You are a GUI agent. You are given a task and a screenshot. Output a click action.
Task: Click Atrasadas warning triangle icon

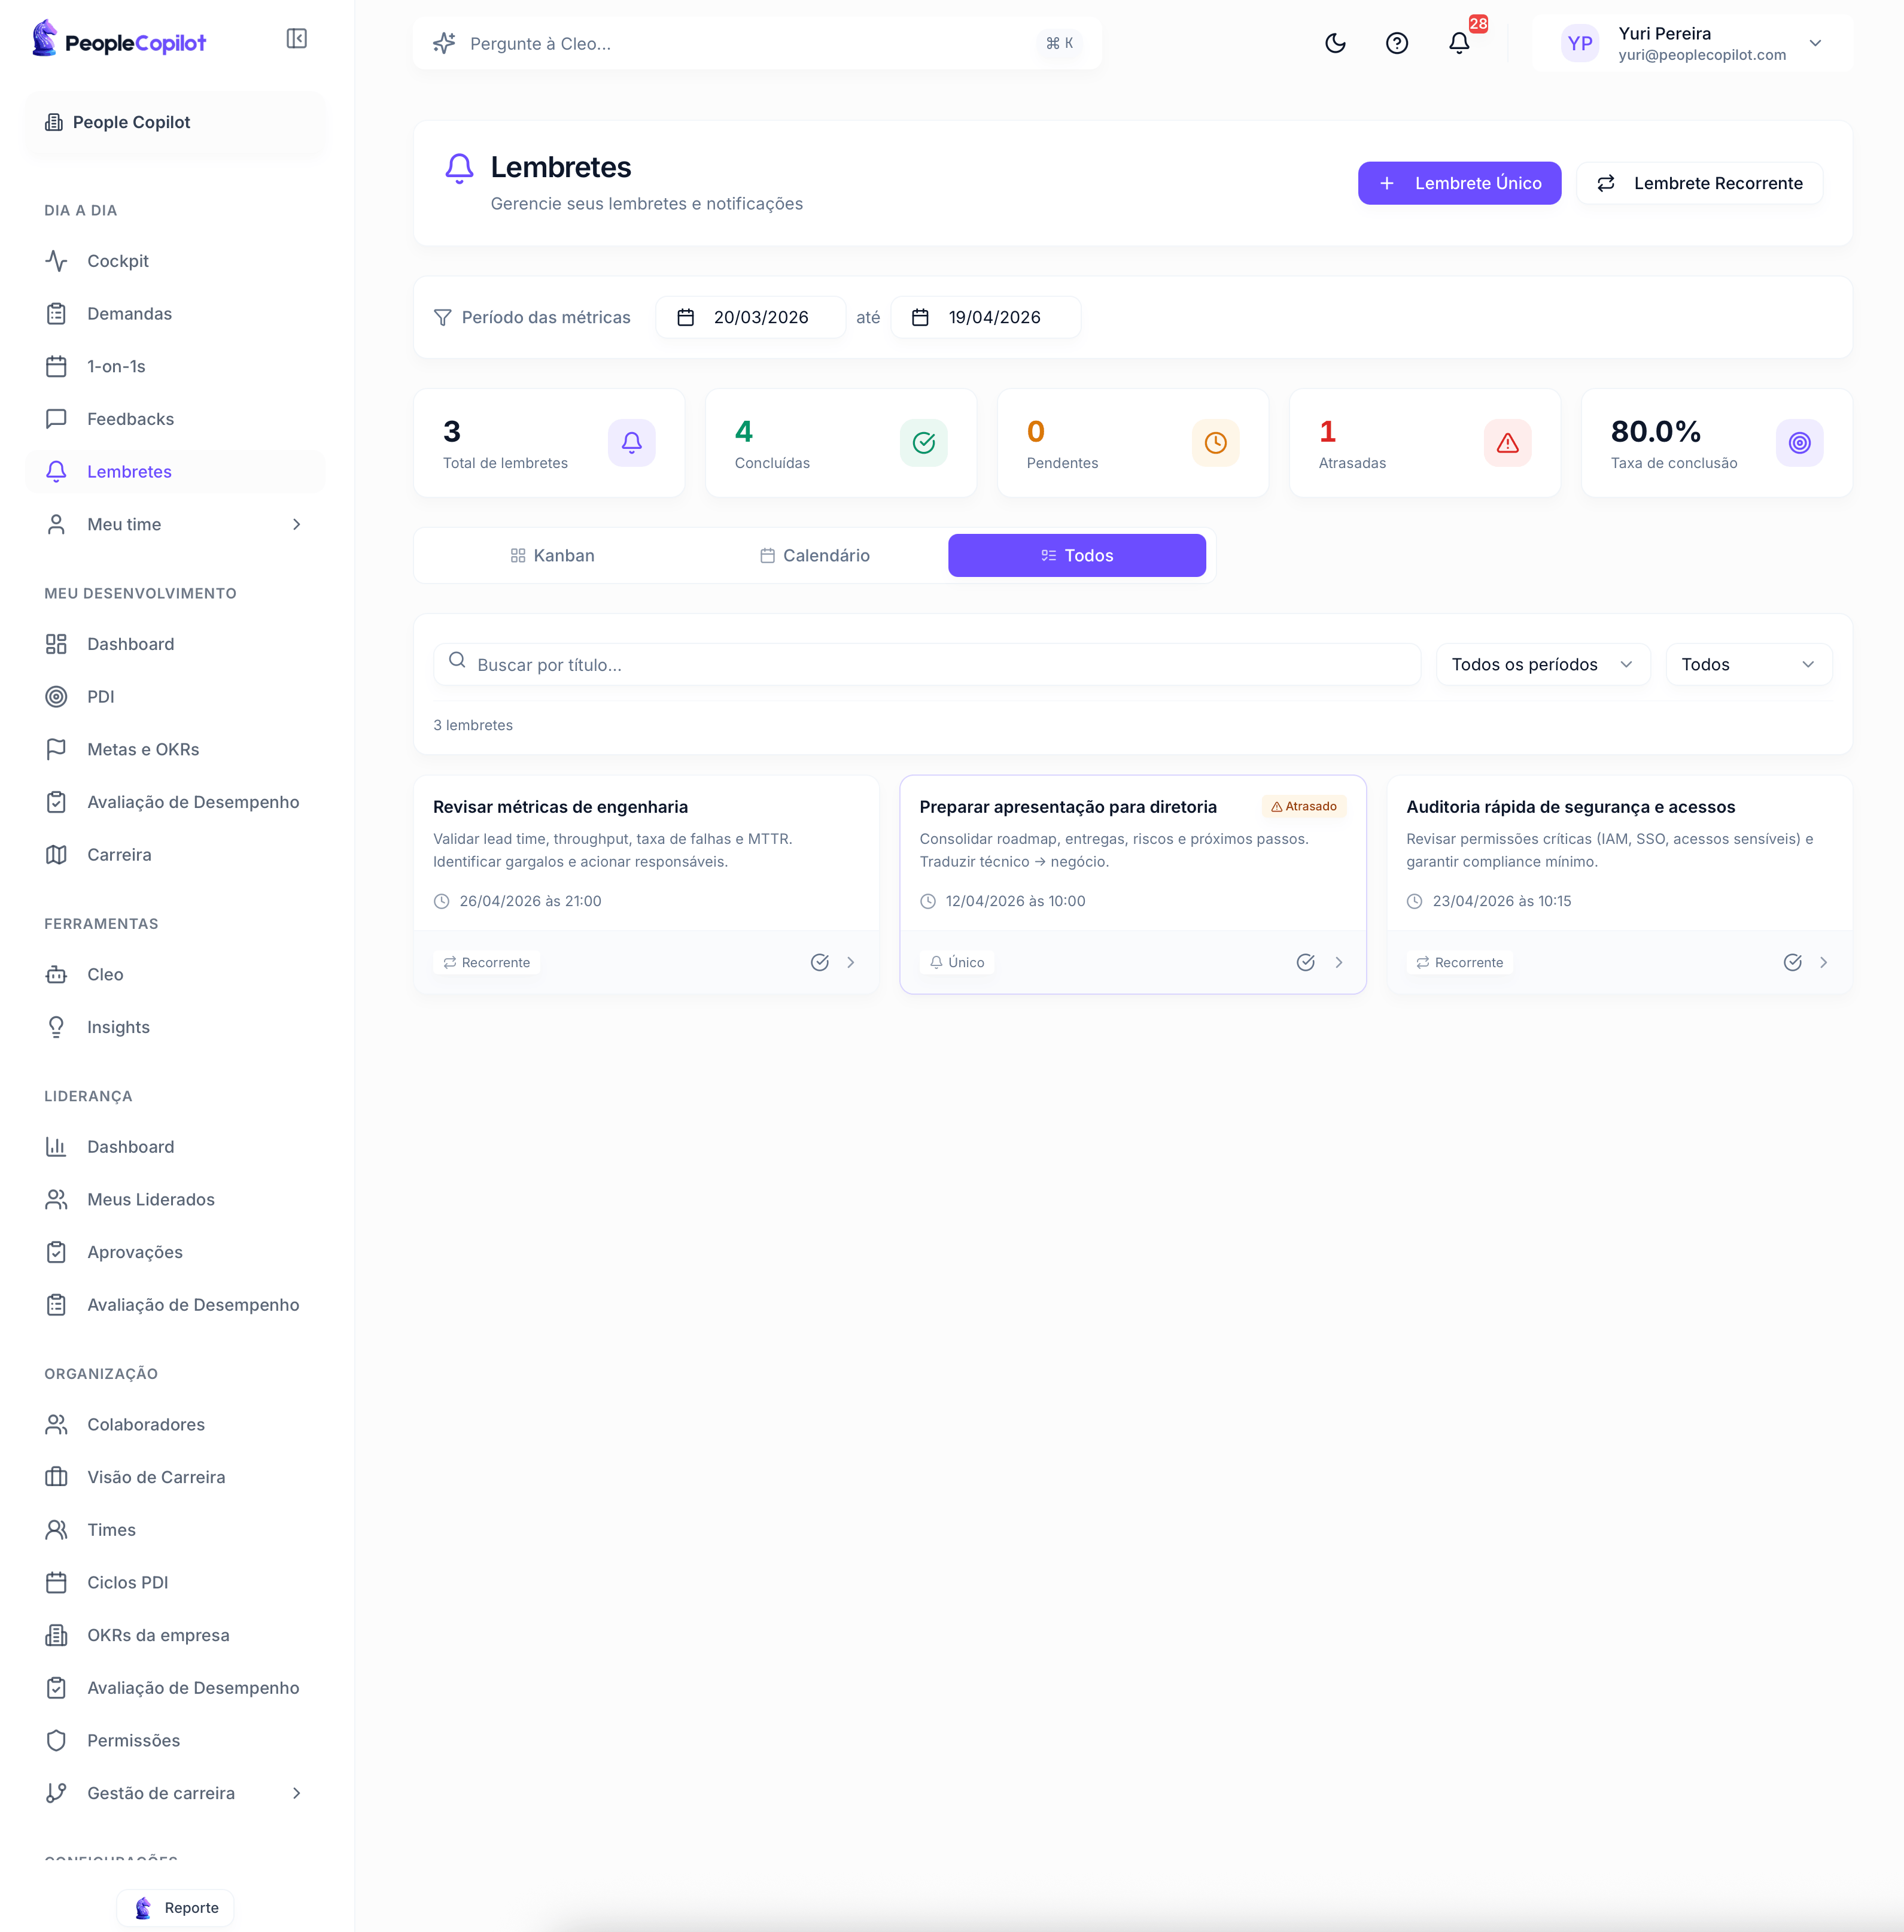click(1508, 443)
